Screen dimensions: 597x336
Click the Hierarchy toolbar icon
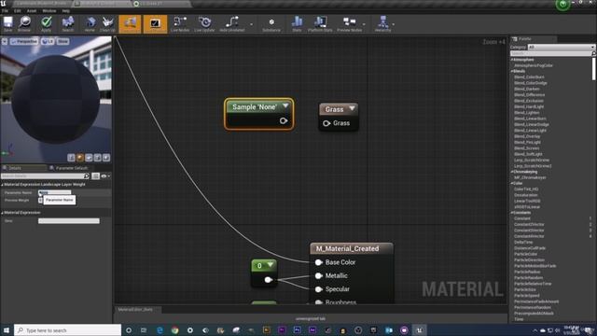click(382, 24)
